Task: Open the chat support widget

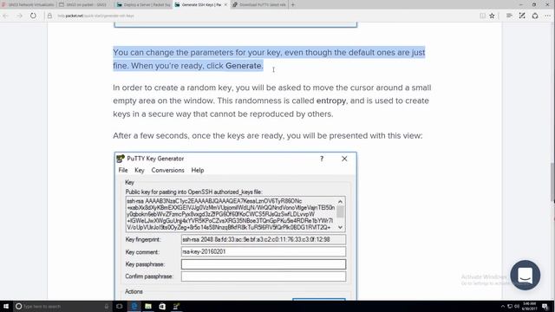Action: [526, 276]
